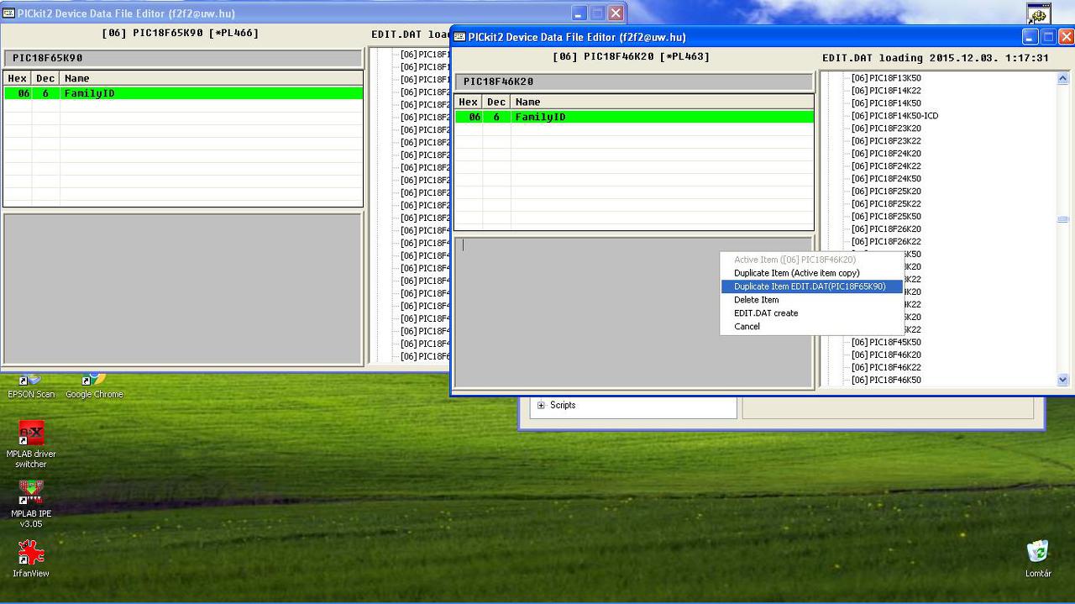The width and height of the screenshot is (1075, 604).
Task: Click Name column header in front window
Action: pyautogui.click(x=662, y=102)
